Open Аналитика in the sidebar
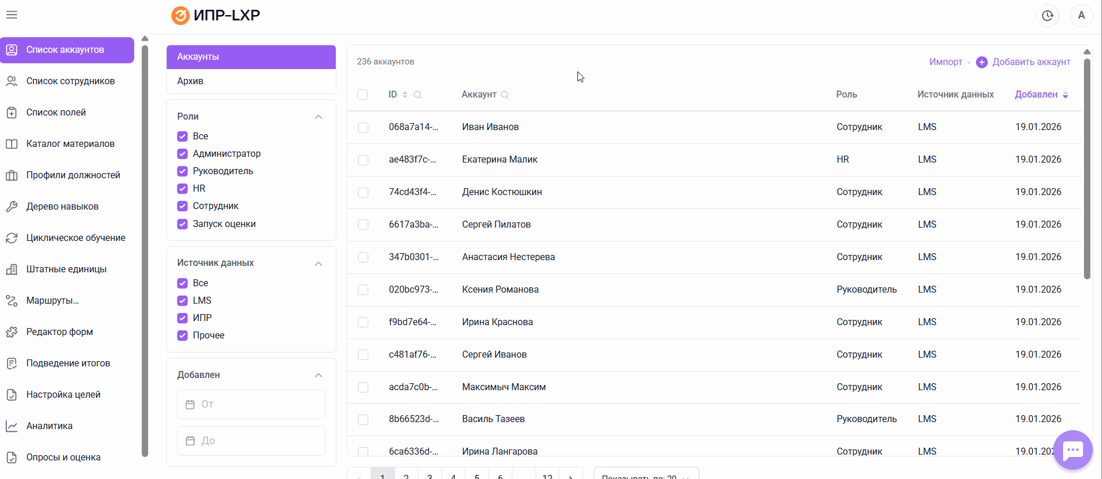1102x479 pixels. click(x=67, y=426)
